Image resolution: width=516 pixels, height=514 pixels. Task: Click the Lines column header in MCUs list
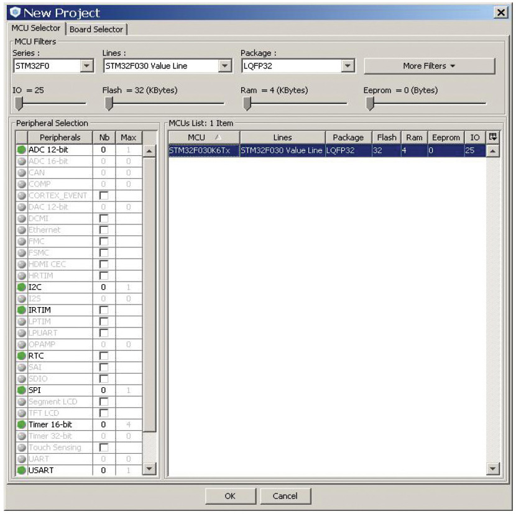(283, 137)
